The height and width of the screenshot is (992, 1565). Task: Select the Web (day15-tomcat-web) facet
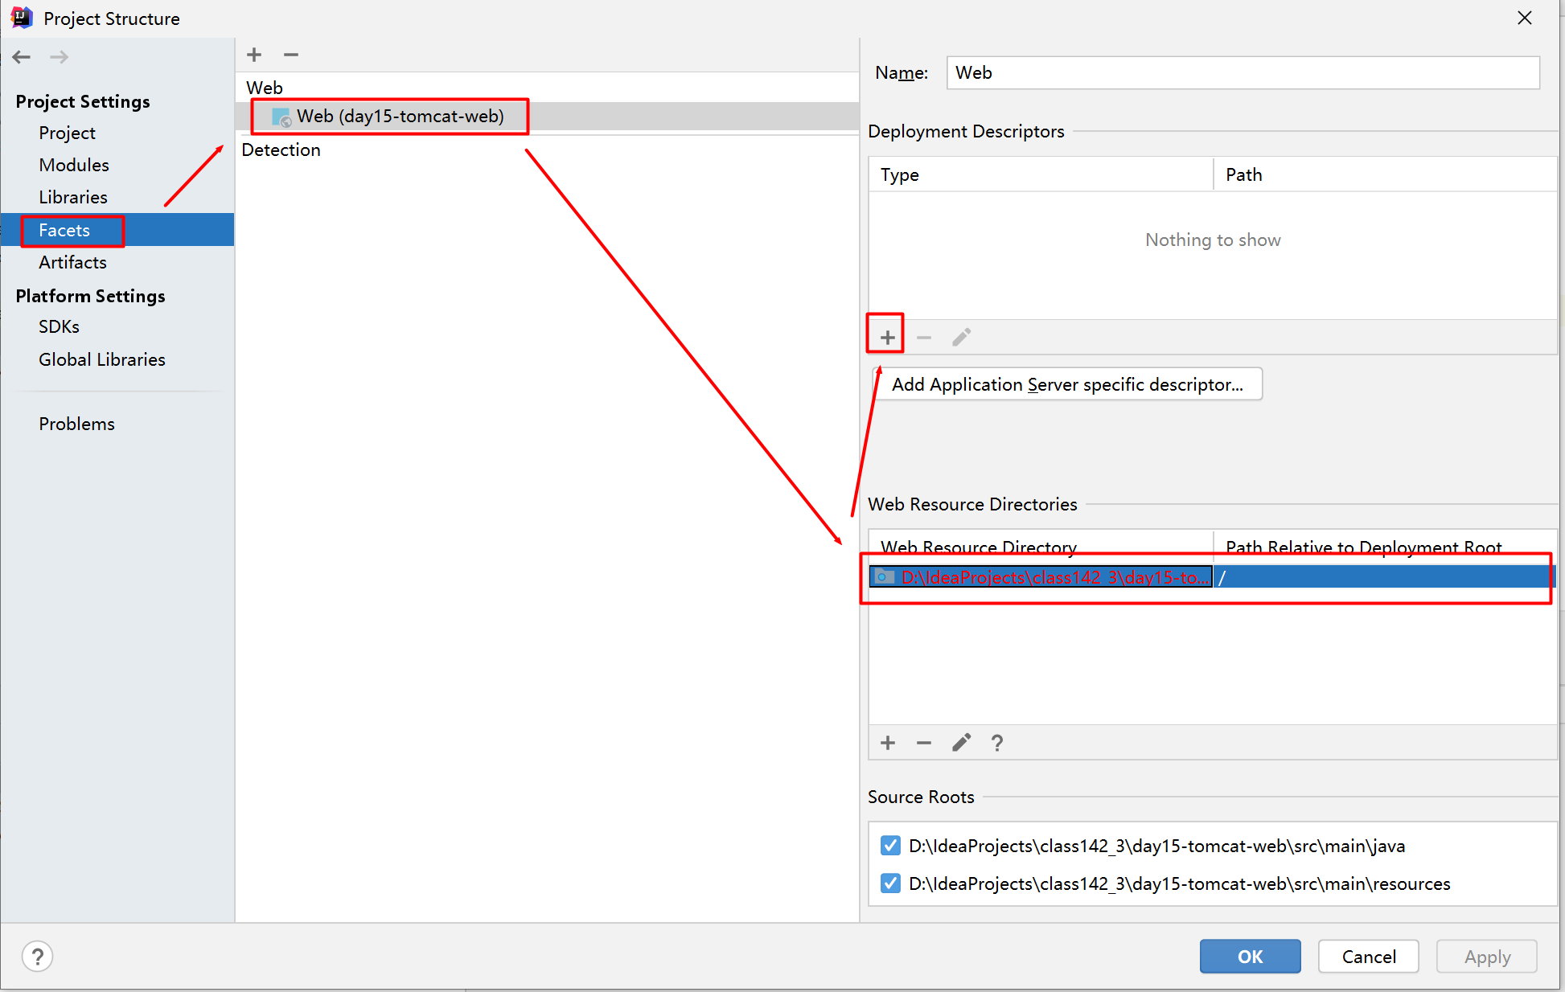click(x=400, y=117)
